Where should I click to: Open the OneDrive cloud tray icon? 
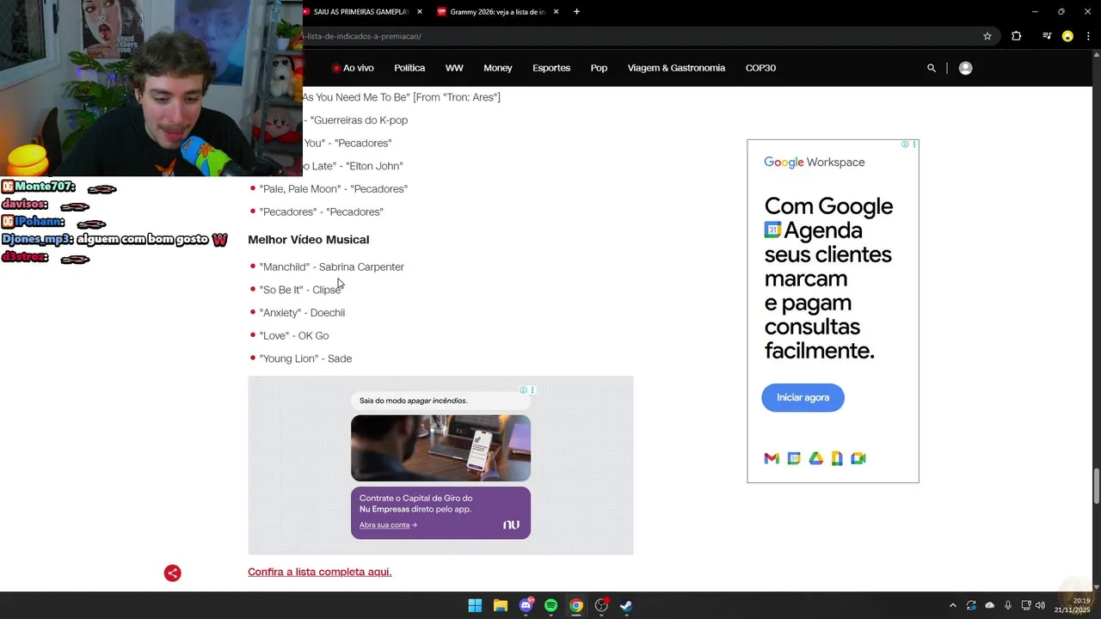tap(989, 605)
